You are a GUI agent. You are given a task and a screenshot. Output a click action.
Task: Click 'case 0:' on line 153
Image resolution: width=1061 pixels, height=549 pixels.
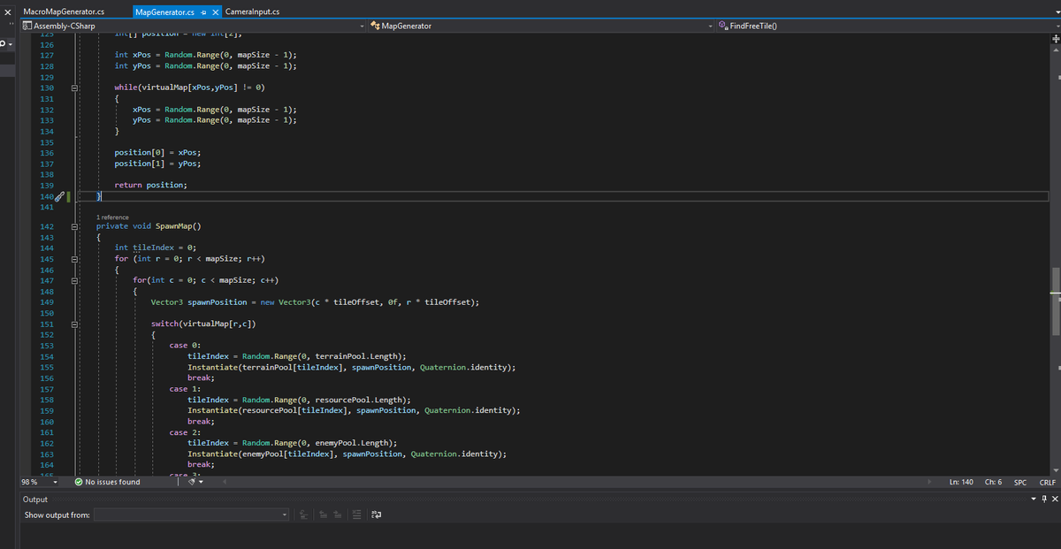click(186, 345)
